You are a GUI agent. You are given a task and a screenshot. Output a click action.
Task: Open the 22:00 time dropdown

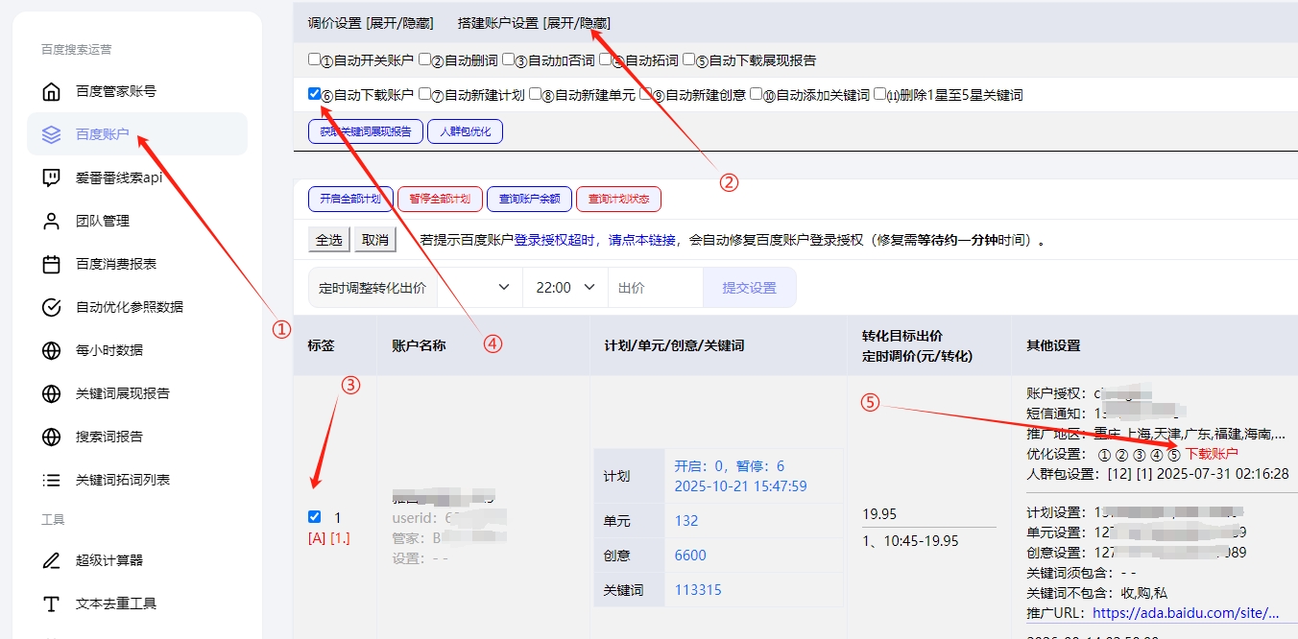(565, 288)
